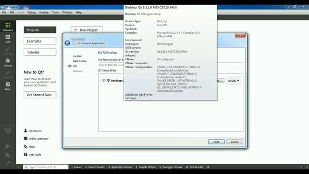
Task: Click Summary step in wizard
Action: click(78, 71)
